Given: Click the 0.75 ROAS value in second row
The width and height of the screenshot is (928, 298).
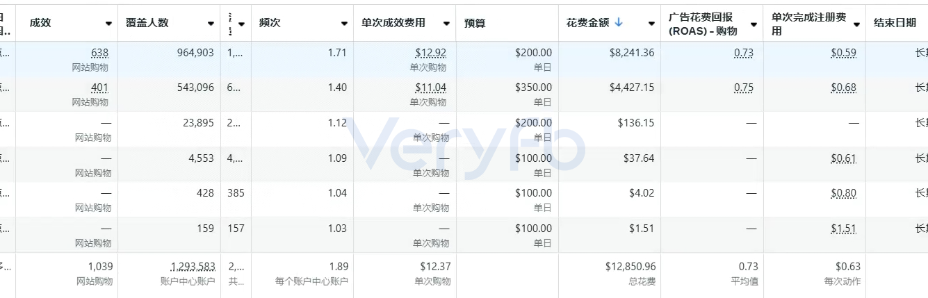Looking at the screenshot, I should click(x=744, y=88).
